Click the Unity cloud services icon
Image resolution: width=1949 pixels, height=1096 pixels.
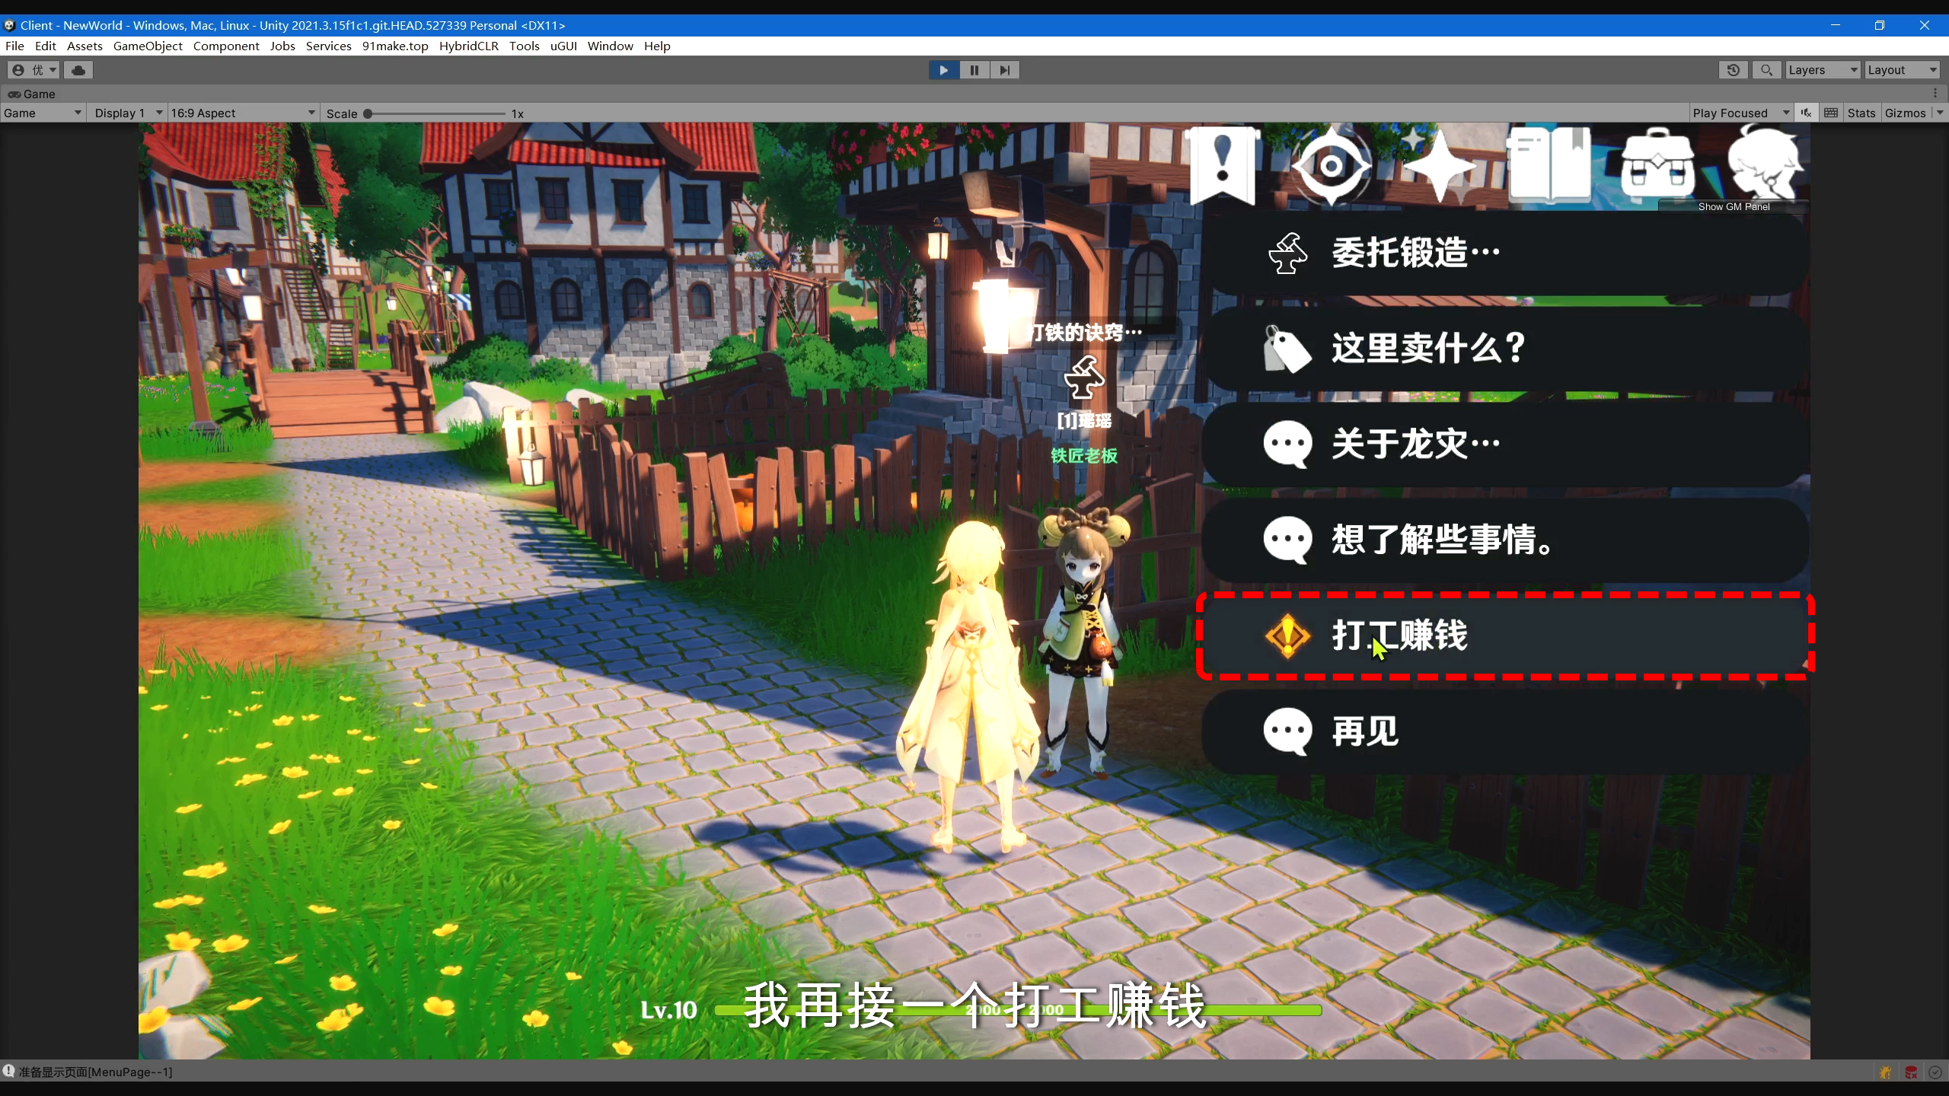78,70
